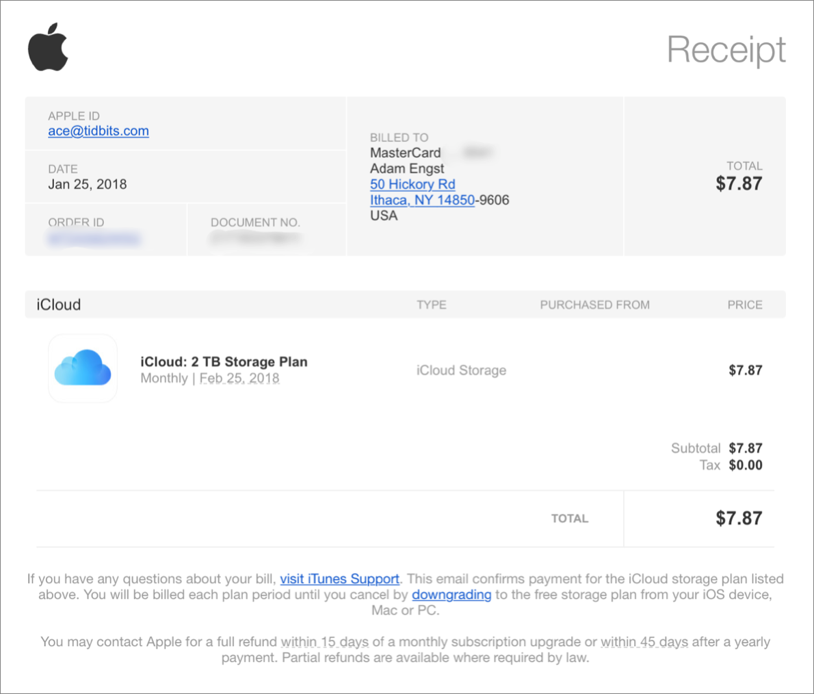Image resolution: width=814 pixels, height=694 pixels.
Task: Open the downgrading link
Action: point(451,595)
